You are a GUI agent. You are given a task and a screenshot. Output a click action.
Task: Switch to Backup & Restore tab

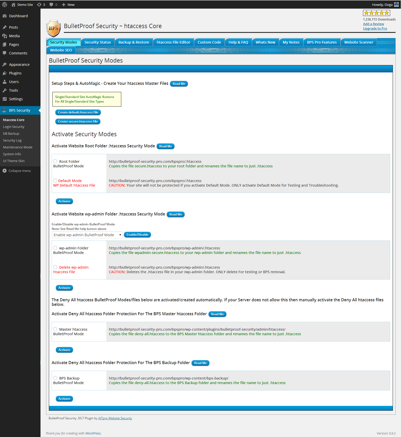pyautogui.click(x=134, y=42)
